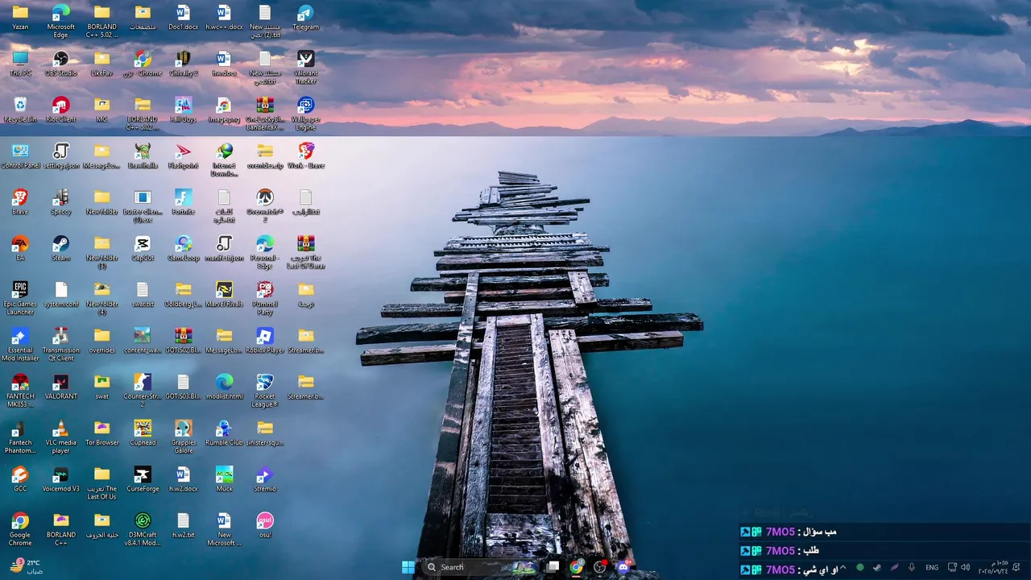Select the Riot Client shortcut
Screen dimensions: 1031x580
click(60, 110)
